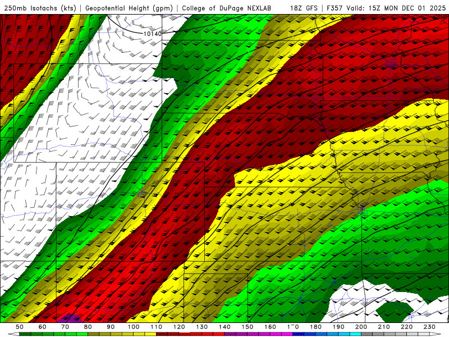The image size is (449, 337).
Task: Click the '150' value on the color scale
Action: coord(248,327)
